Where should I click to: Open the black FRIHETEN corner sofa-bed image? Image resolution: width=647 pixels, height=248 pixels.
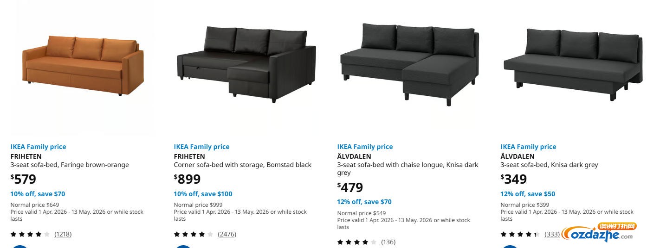pyautogui.click(x=246, y=64)
